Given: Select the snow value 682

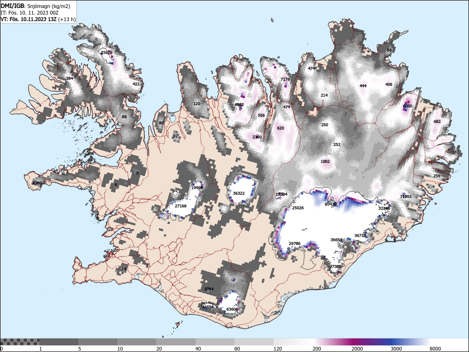Looking at the screenshot, I should click(x=437, y=122).
